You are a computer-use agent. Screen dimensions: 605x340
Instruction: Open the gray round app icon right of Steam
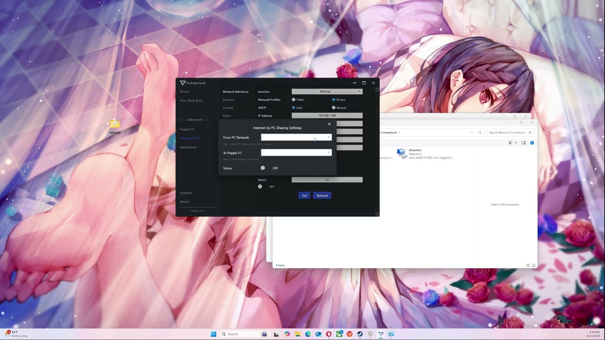pyautogui.click(x=370, y=334)
